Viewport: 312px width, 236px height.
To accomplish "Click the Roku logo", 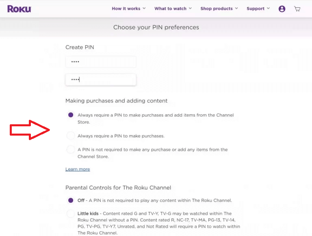I will [19, 9].
